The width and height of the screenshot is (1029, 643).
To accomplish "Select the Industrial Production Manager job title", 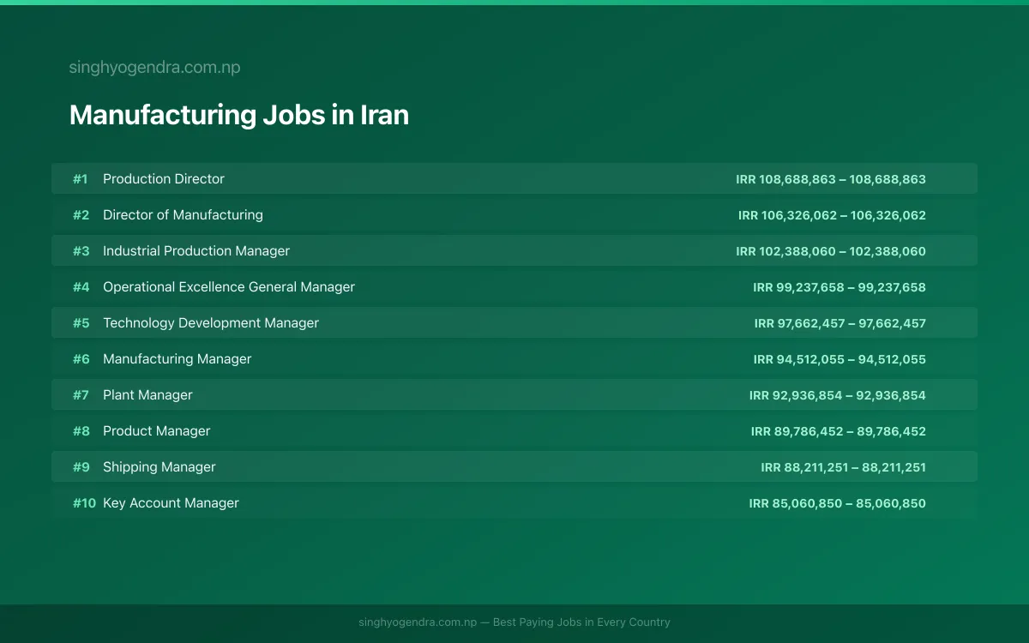I will 196,251.
